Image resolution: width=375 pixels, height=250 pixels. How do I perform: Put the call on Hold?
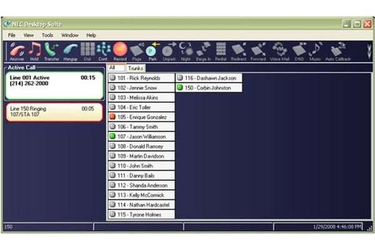click(34, 51)
